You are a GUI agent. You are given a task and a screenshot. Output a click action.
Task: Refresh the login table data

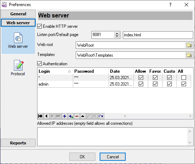point(101,116)
